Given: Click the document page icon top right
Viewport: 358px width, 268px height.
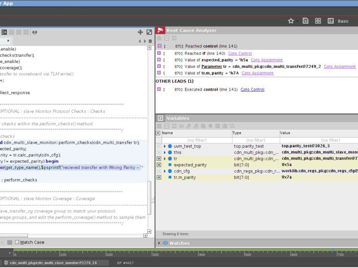Looking at the screenshot, I should tap(305, 21).
